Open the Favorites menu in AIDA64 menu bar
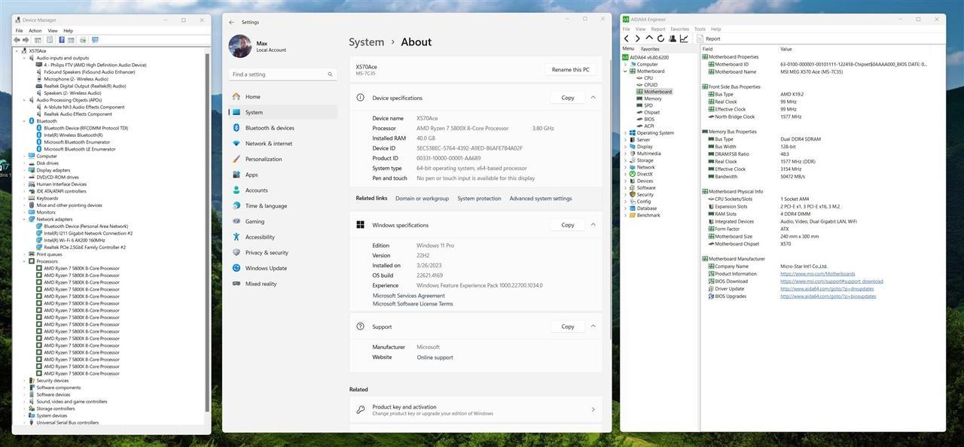 click(x=679, y=29)
